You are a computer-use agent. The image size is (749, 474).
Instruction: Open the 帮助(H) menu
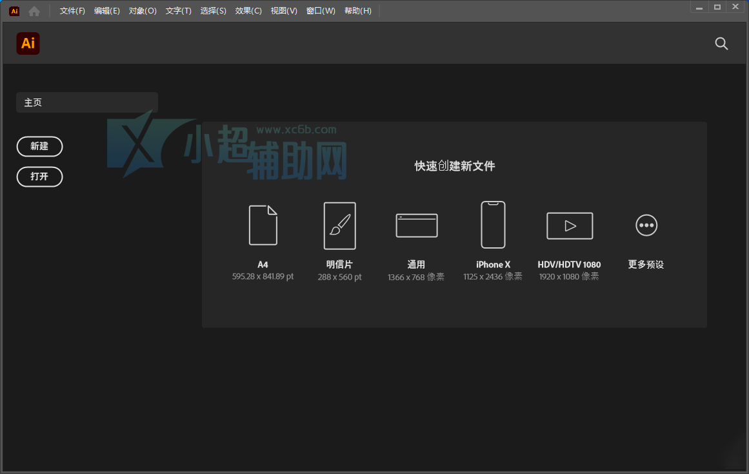[358, 11]
